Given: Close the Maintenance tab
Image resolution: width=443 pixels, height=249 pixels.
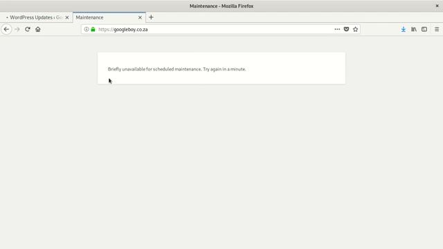Looking at the screenshot, I should 140,17.
